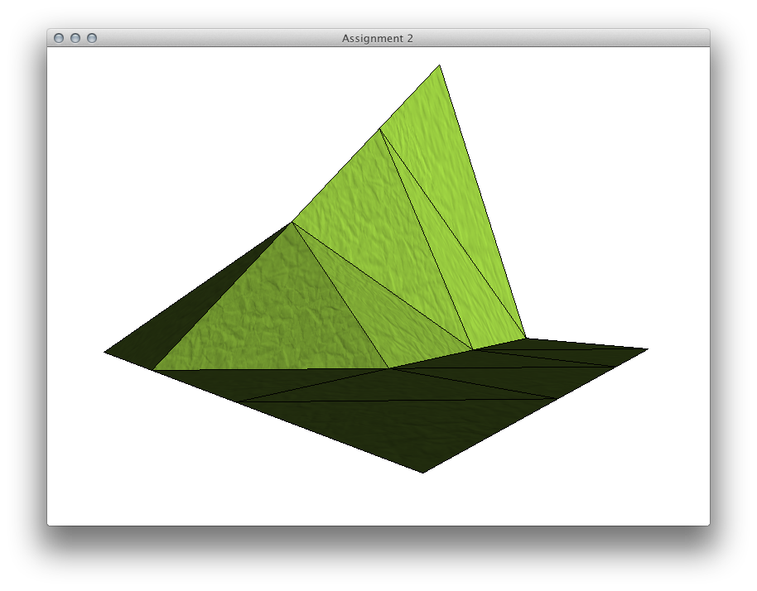Click the bottom corner vertex of the dark ground plane
The height and width of the screenshot is (591, 757).
coord(422,472)
